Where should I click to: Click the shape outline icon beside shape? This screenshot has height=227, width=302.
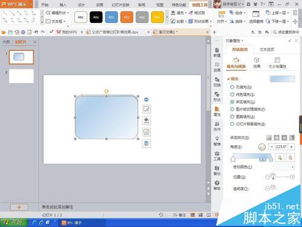[x=146, y=132]
